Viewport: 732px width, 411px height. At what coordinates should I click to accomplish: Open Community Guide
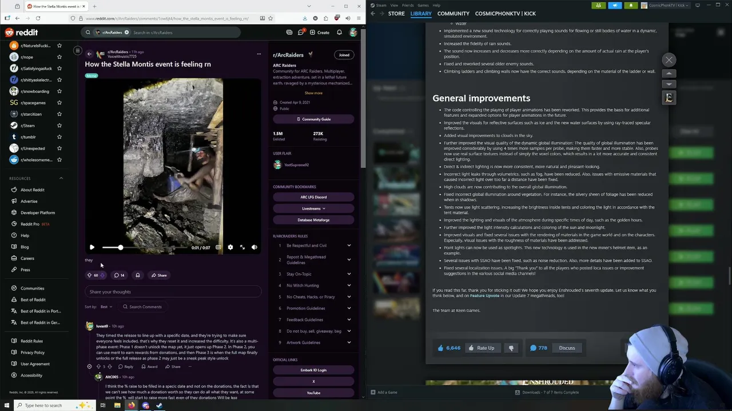(x=313, y=119)
